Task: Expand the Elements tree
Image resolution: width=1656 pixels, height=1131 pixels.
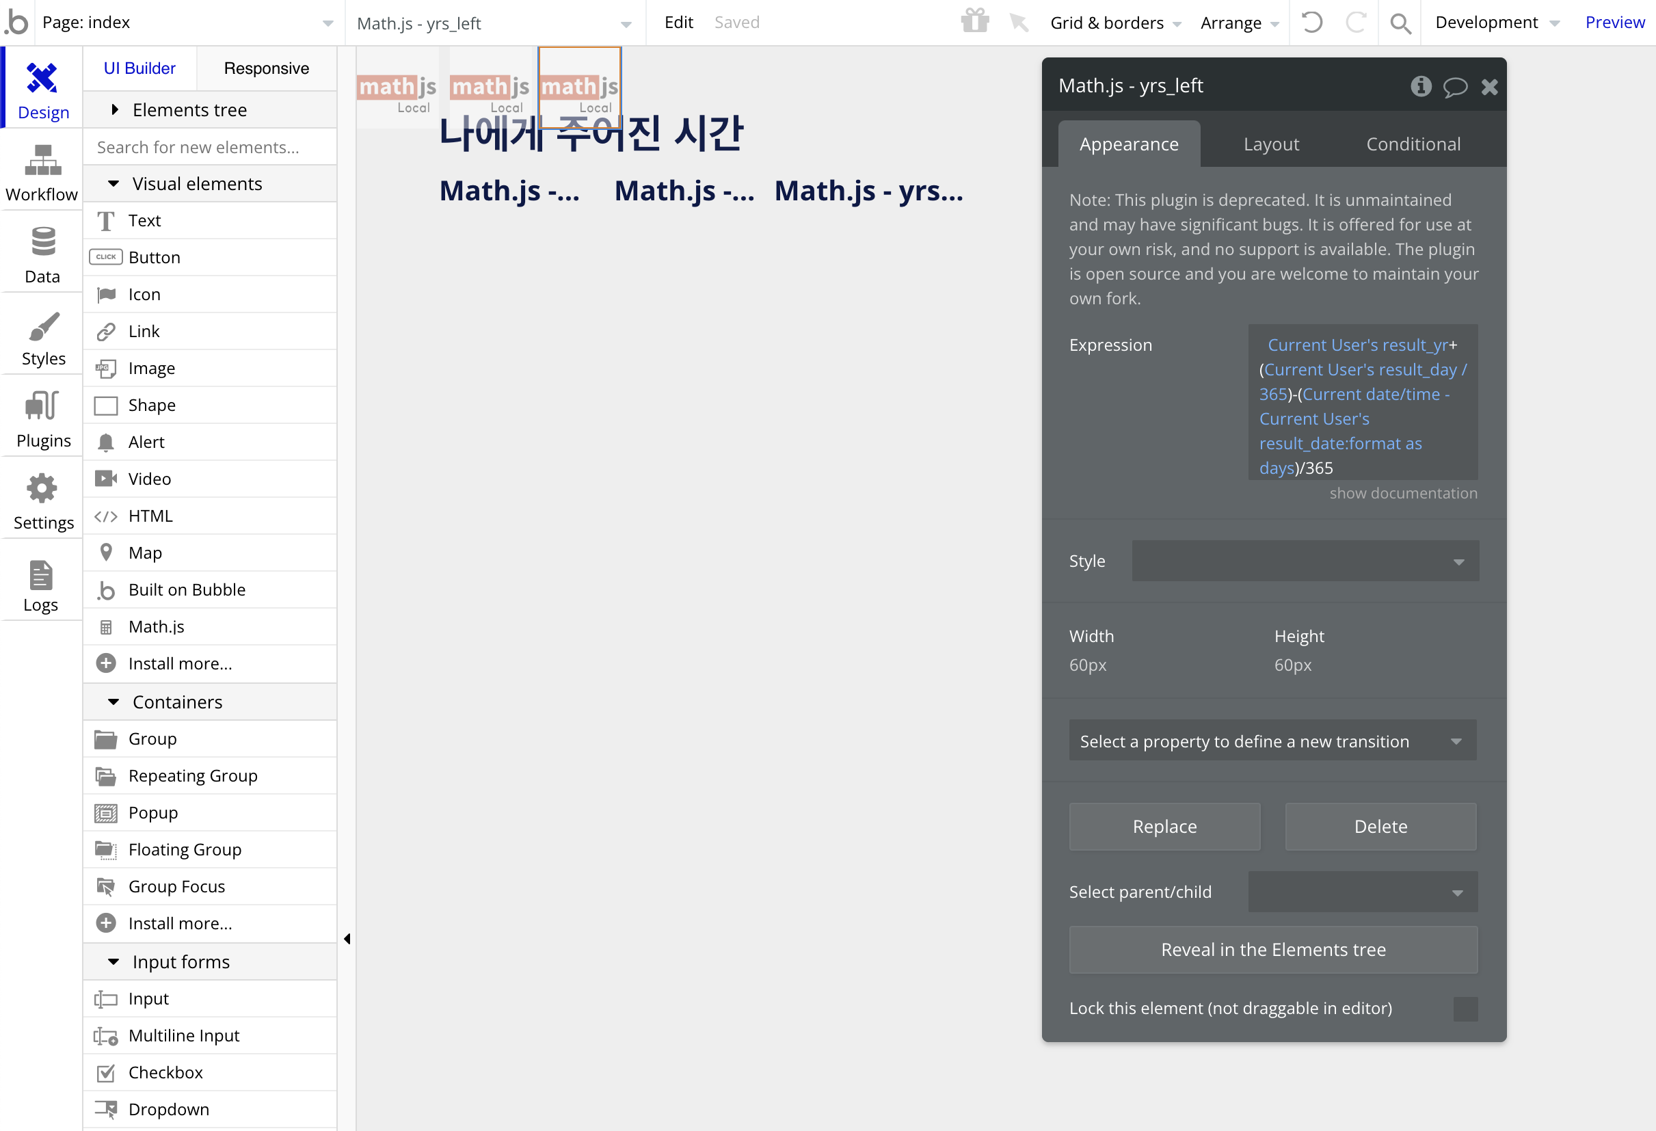Action: [114, 110]
